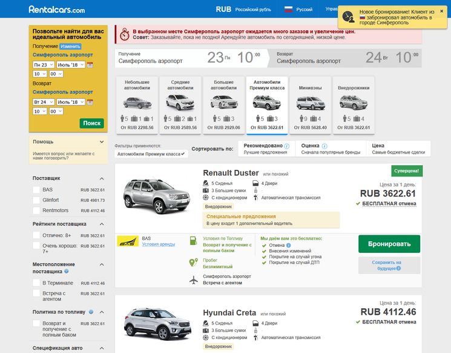Check the Отлично: 8+ rating filter

tap(36, 235)
